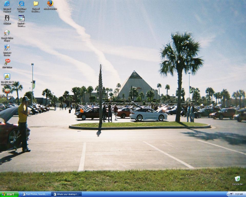The height and width of the screenshot is (197, 246).
Task: Select the Internet Explorer desktop icon
Action: (7, 6)
